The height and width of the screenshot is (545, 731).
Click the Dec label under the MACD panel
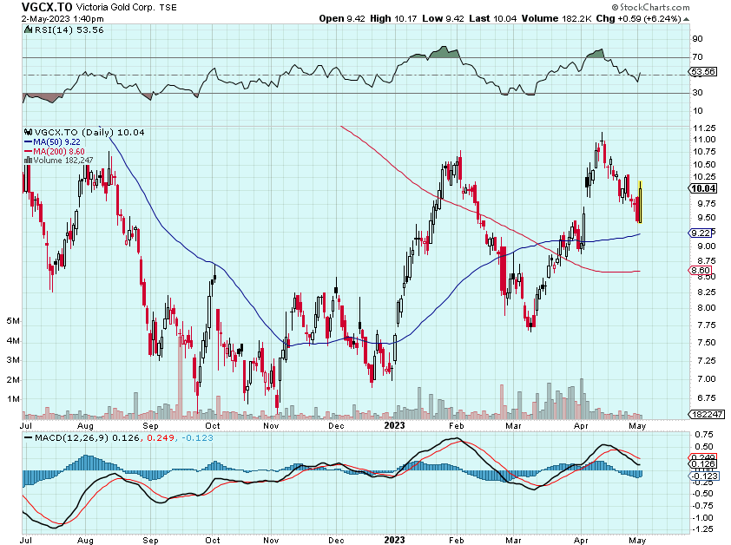[336, 541]
